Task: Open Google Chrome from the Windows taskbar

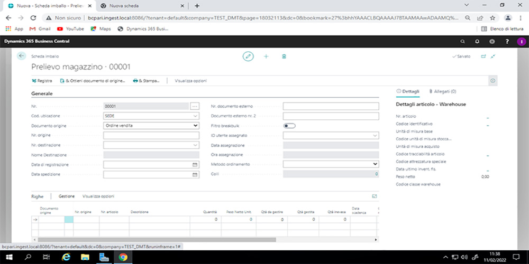Action: (123, 257)
